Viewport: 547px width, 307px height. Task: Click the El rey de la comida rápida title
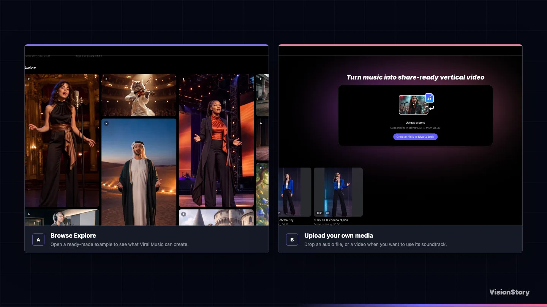(331, 220)
